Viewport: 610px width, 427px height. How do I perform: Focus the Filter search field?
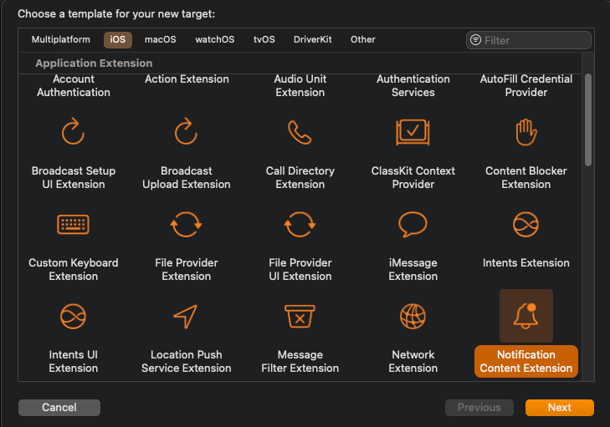529,40
